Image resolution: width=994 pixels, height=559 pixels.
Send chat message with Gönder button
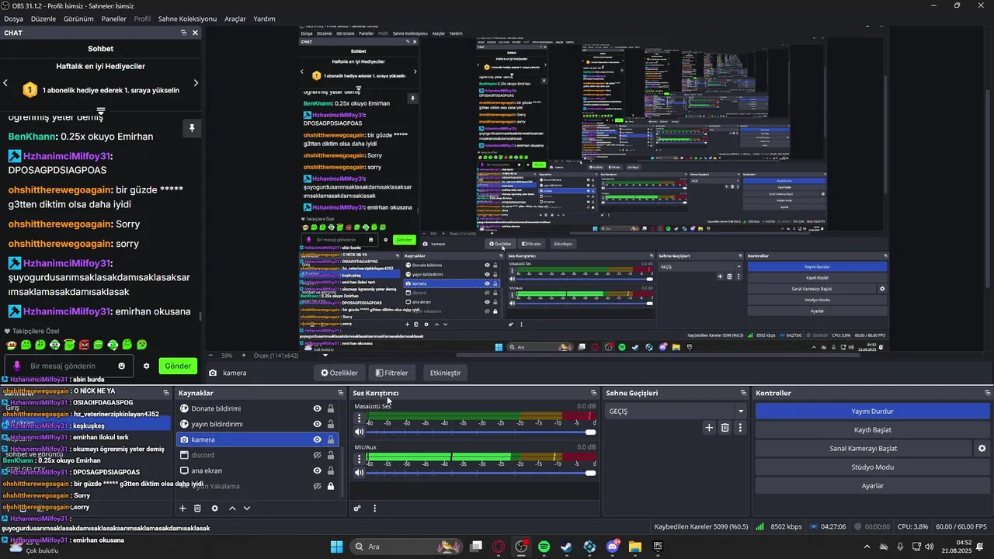[x=178, y=366]
